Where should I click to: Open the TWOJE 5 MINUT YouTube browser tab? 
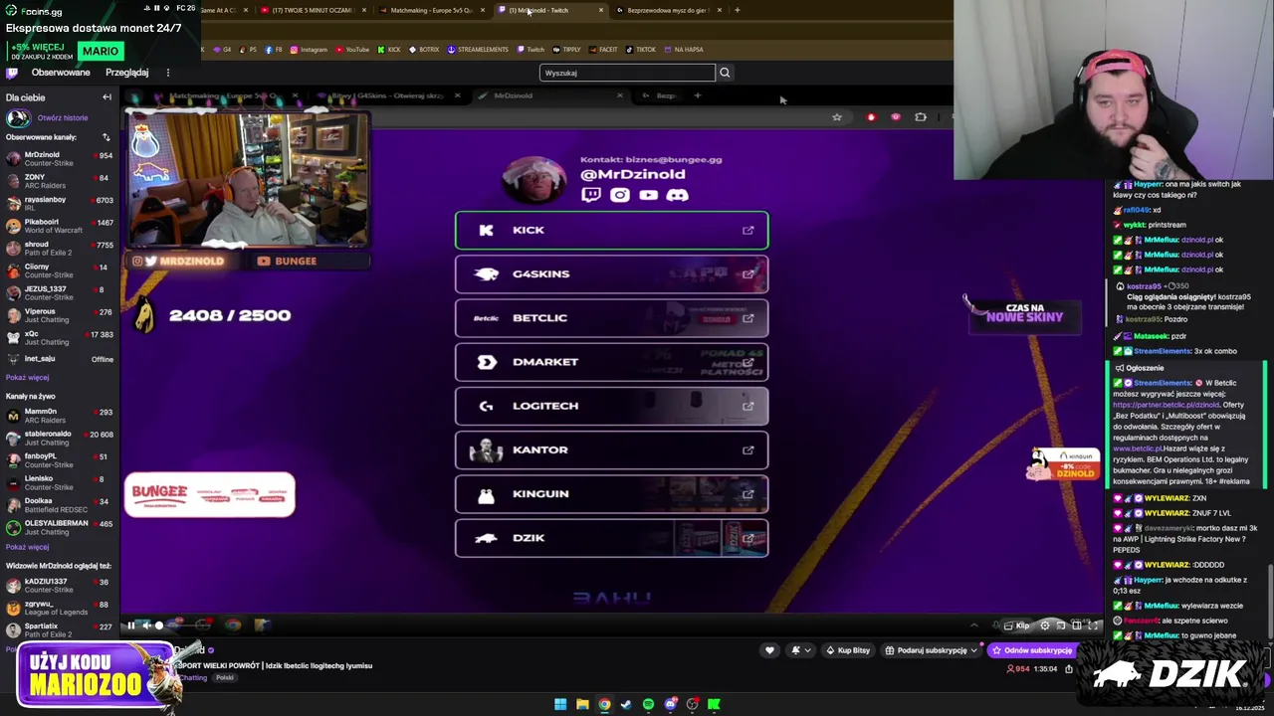click(x=313, y=10)
